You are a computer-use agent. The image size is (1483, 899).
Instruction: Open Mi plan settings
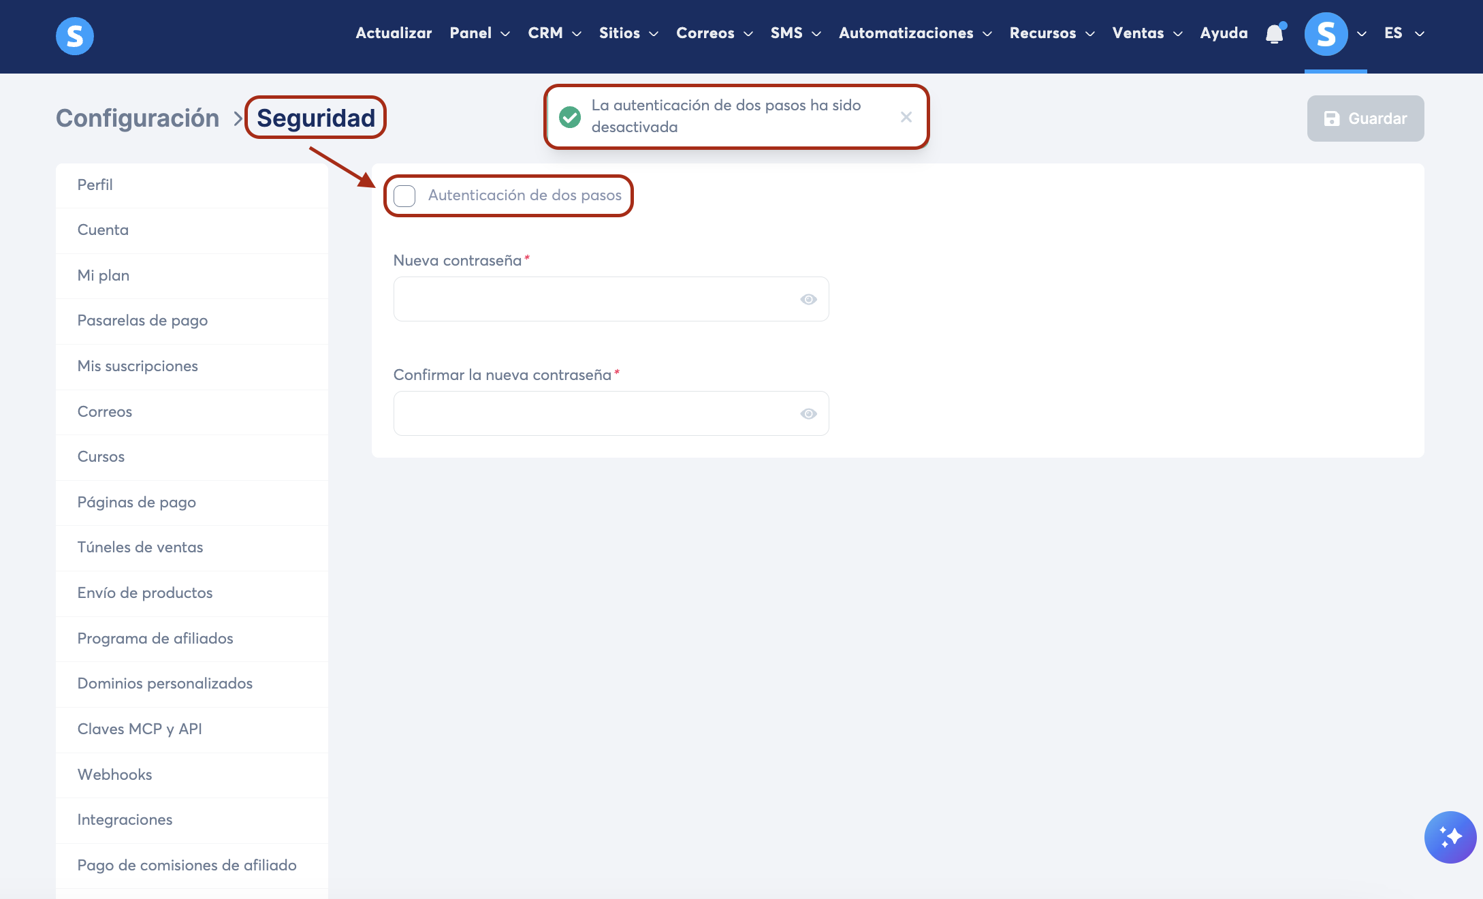click(192, 276)
